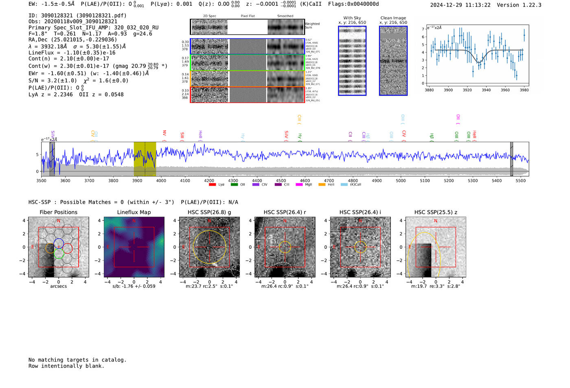The width and height of the screenshot is (570, 388).
Task: Click the 'Version 1.22.3' text
Action: point(519,5)
